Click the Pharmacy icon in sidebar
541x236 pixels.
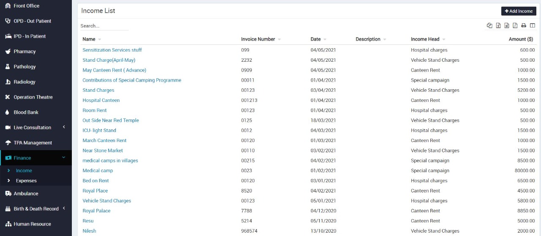click(8, 52)
